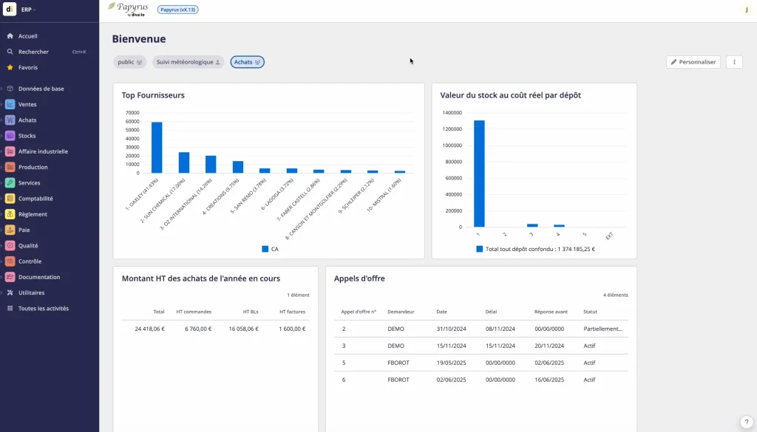Viewport: 757px width, 432px height.
Task: Click the Personnaliser button
Action: (x=692, y=61)
